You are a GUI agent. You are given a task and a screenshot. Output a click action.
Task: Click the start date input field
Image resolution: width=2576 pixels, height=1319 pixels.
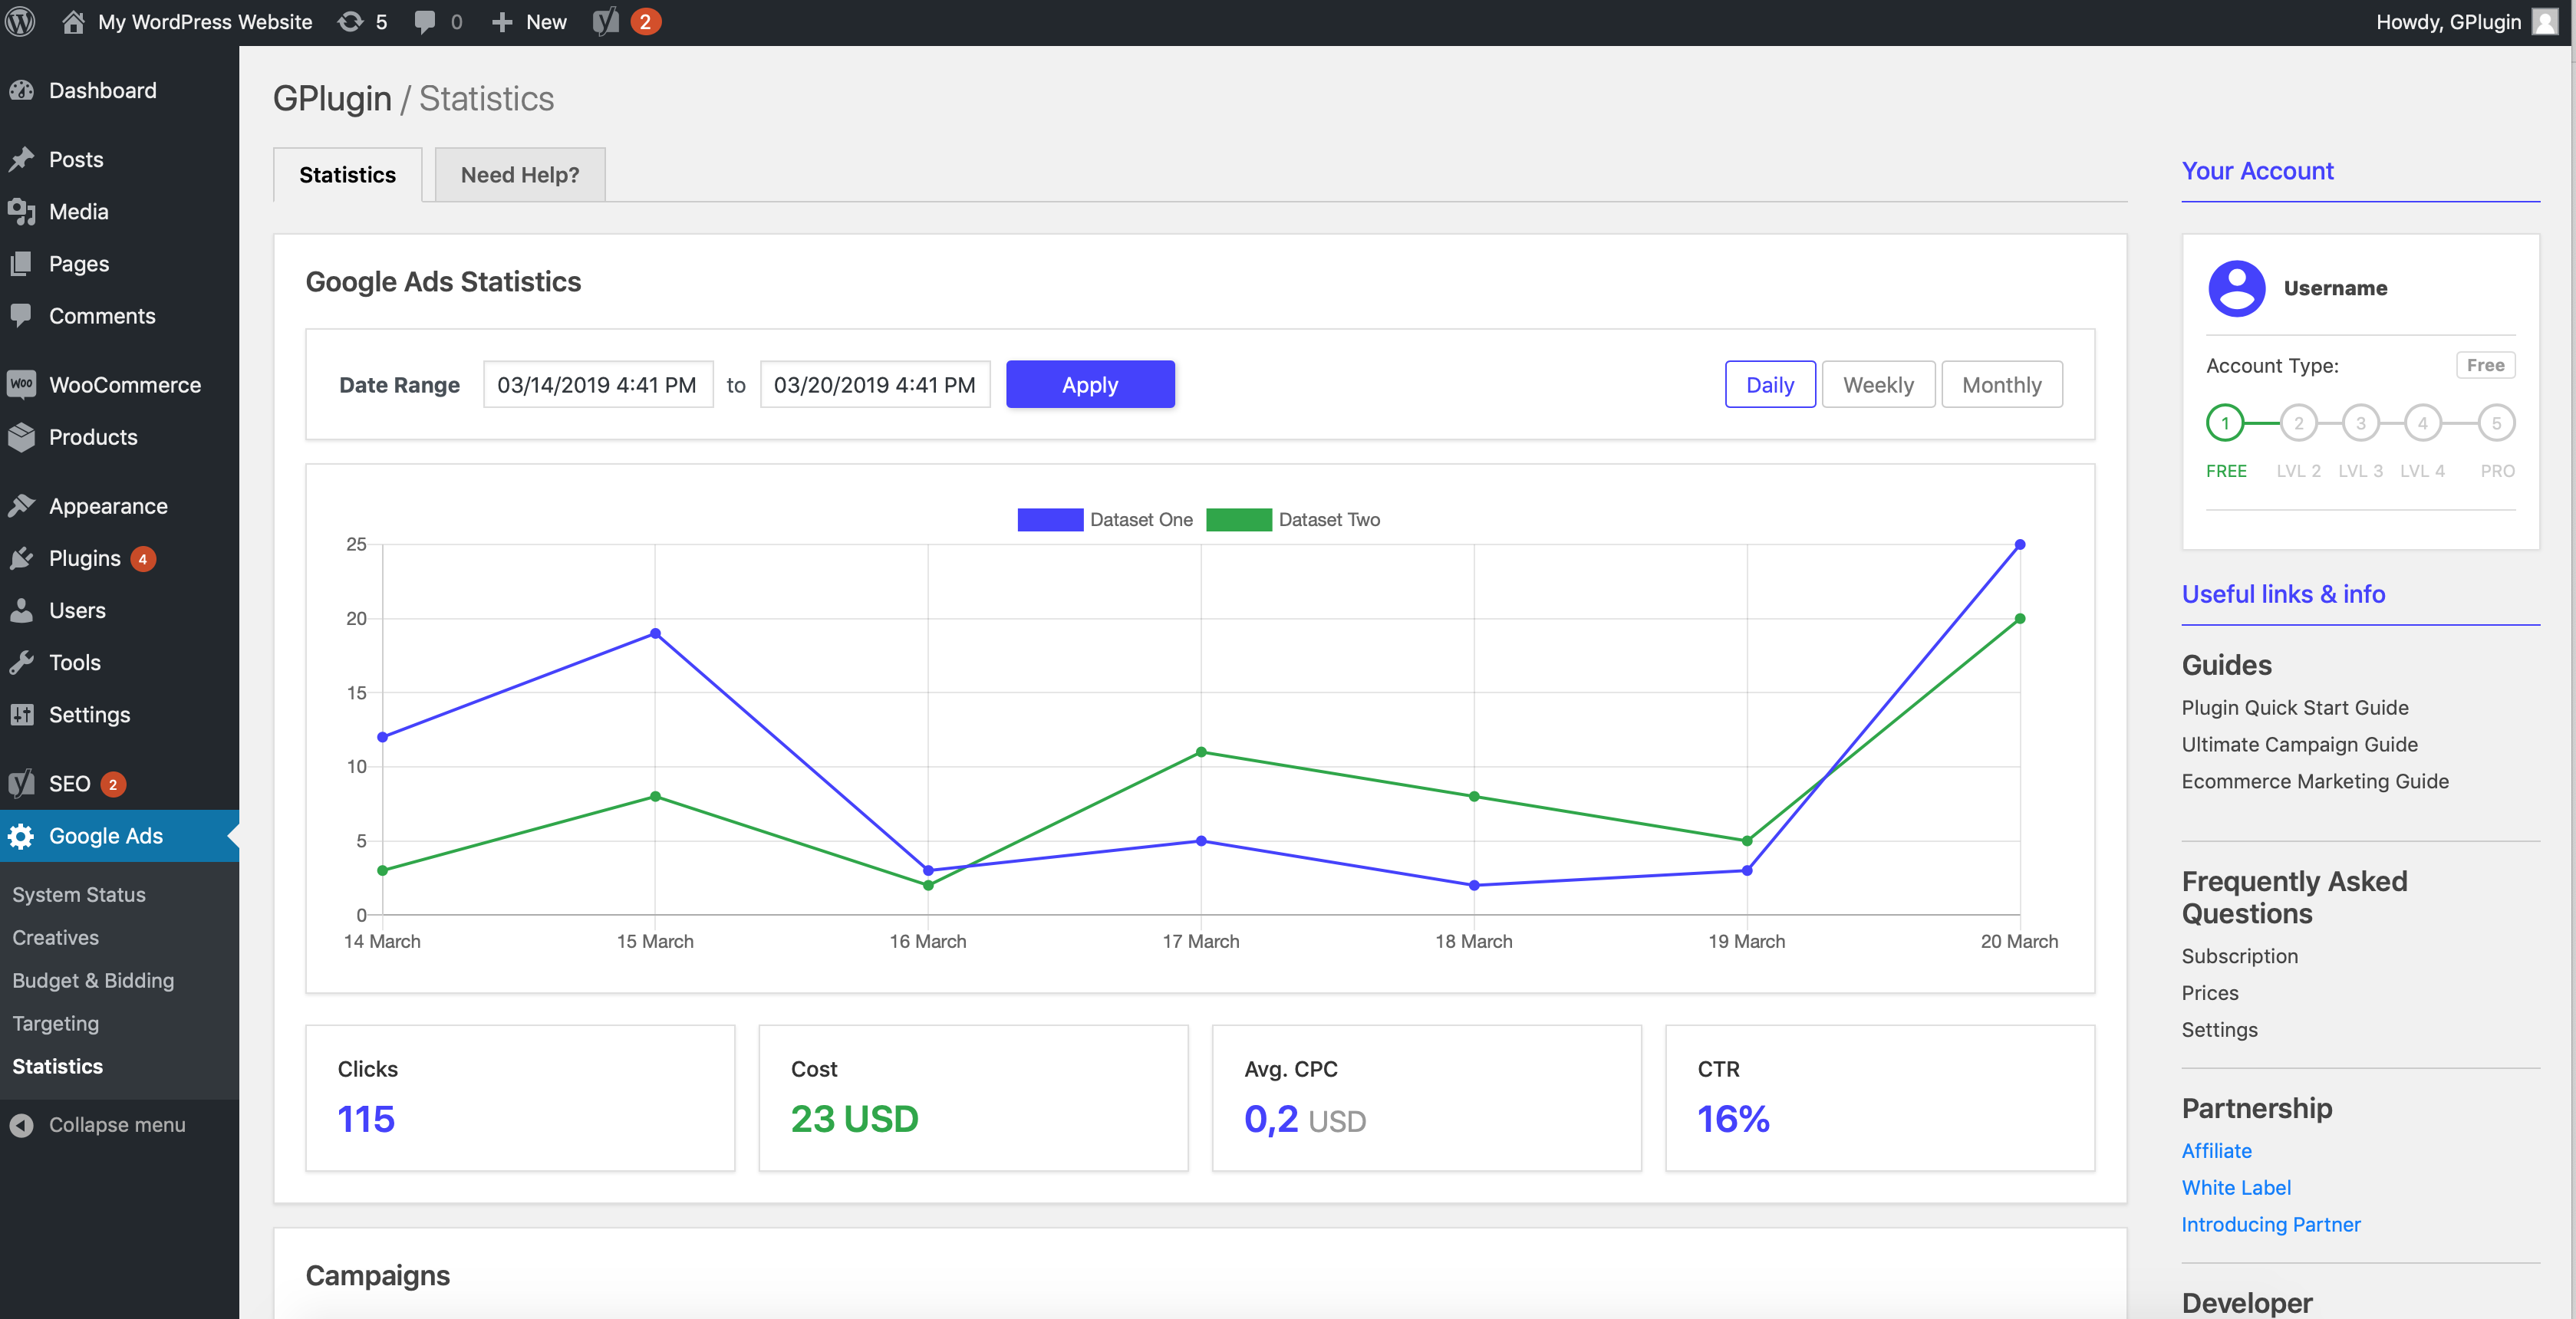tap(598, 385)
